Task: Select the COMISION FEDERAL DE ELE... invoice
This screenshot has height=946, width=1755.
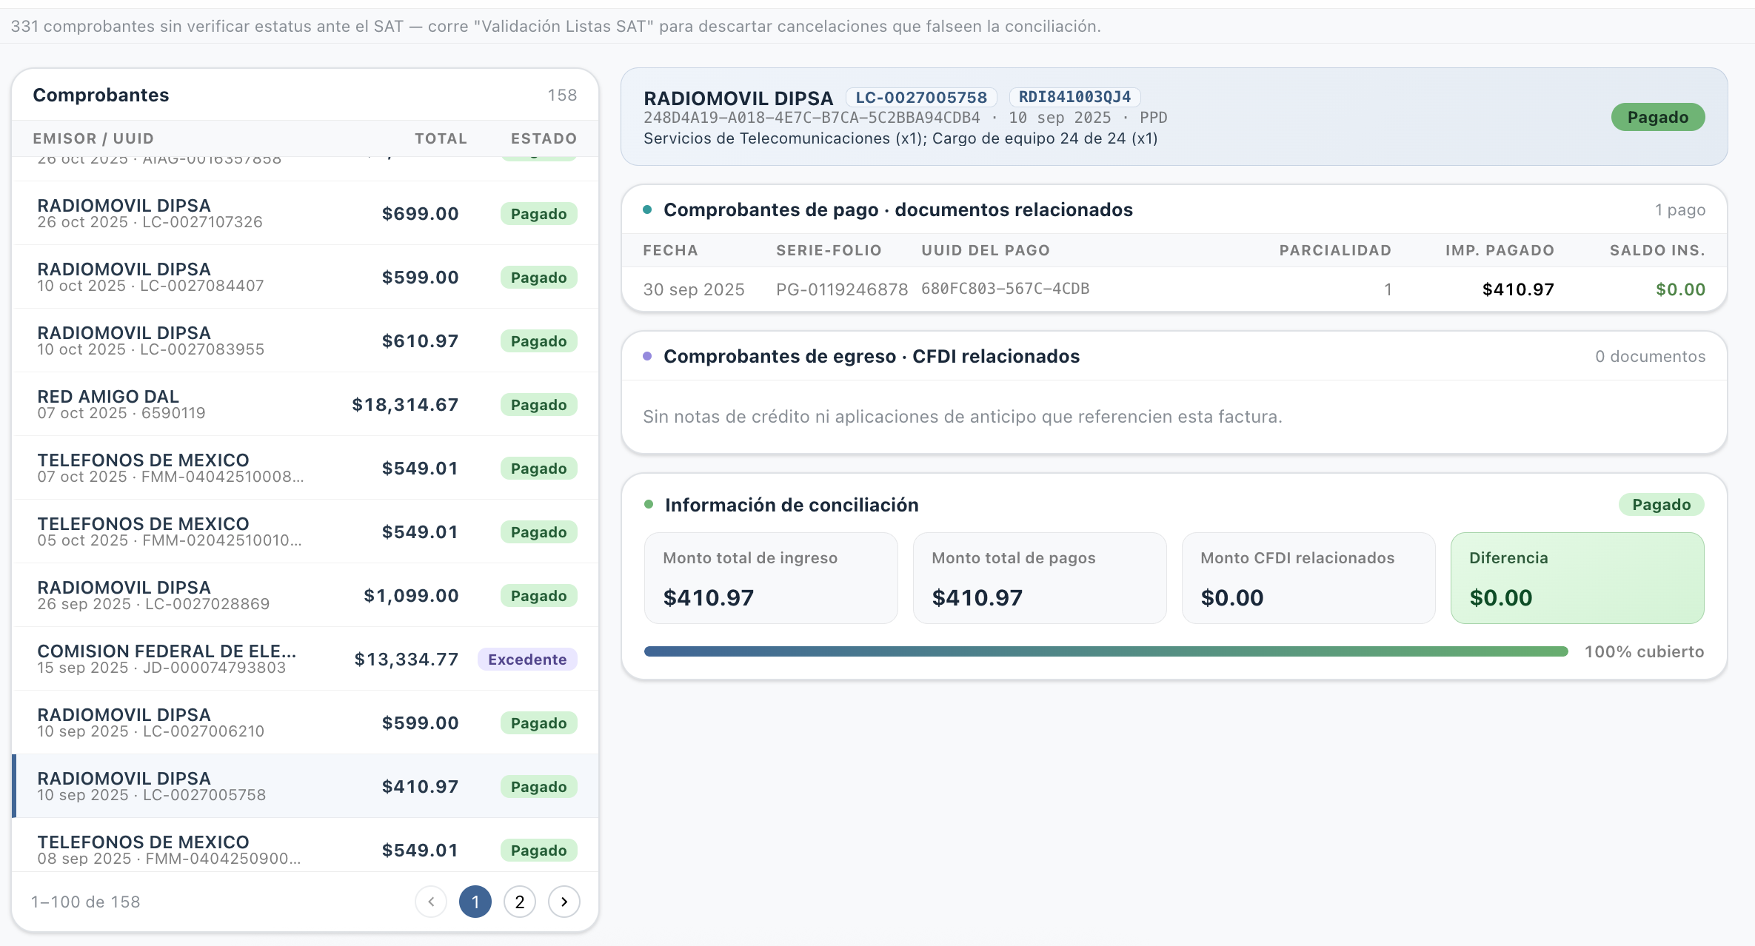Action: click(x=305, y=659)
